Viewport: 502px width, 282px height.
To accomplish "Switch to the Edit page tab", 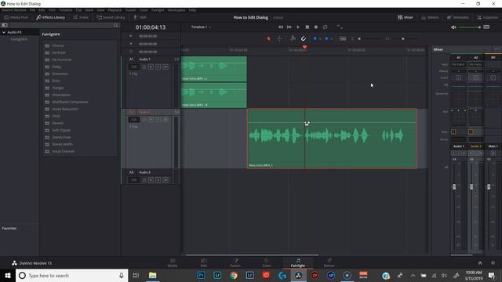I will coord(204,262).
